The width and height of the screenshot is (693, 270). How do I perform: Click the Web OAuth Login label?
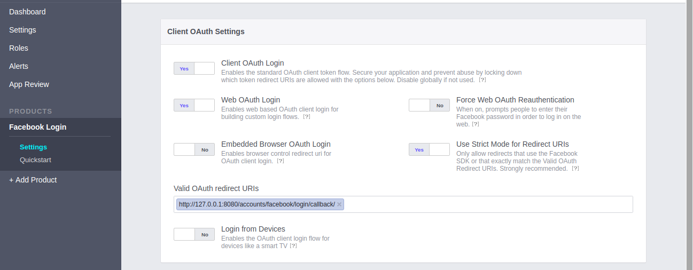pos(251,100)
